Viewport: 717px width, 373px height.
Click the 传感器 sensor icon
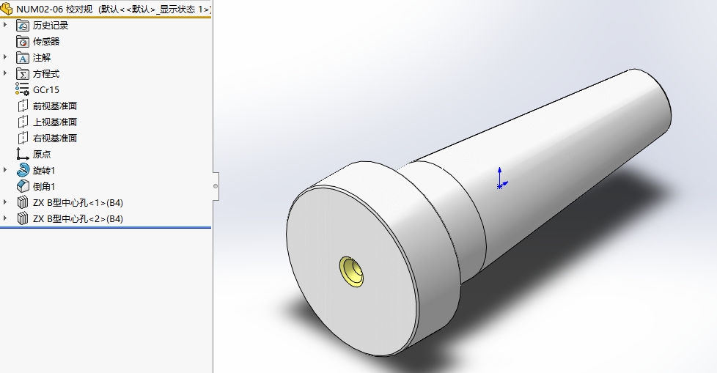point(23,42)
